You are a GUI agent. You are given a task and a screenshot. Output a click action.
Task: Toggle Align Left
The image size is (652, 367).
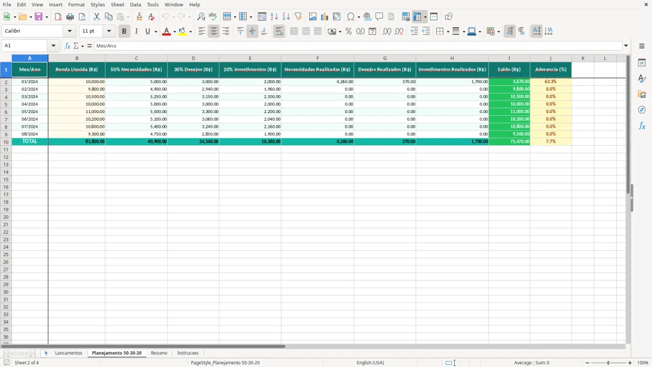click(x=202, y=32)
